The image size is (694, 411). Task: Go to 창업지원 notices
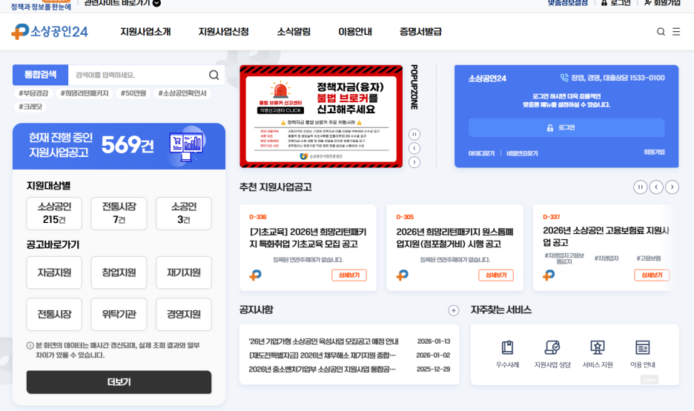(119, 273)
